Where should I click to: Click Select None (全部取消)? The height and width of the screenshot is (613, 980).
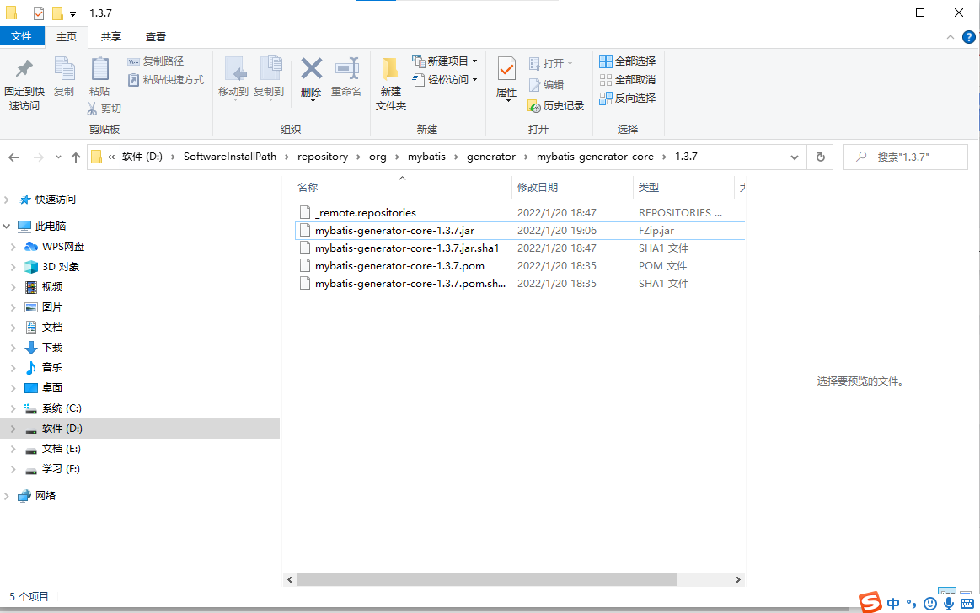(628, 80)
